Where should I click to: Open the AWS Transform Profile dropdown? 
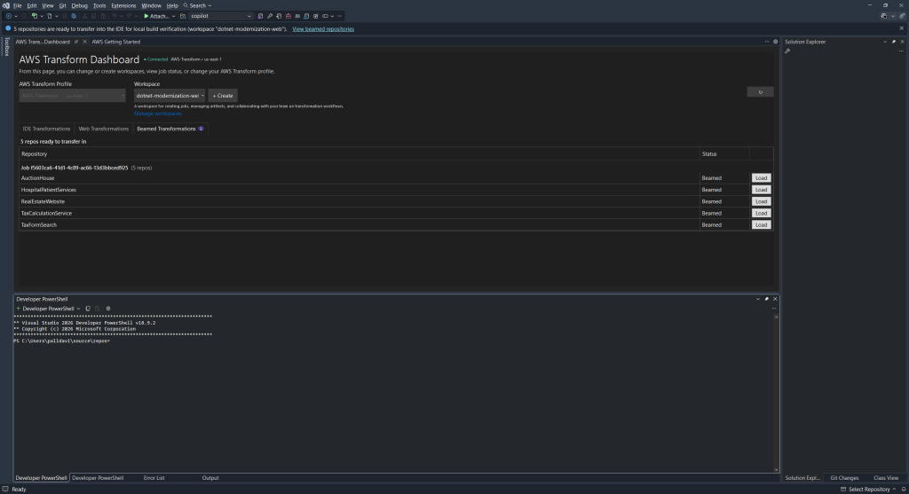[x=73, y=96]
